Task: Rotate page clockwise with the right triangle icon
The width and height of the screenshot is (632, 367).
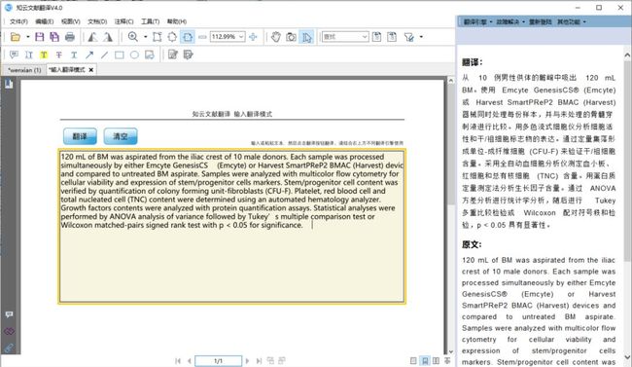Action: point(108,37)
